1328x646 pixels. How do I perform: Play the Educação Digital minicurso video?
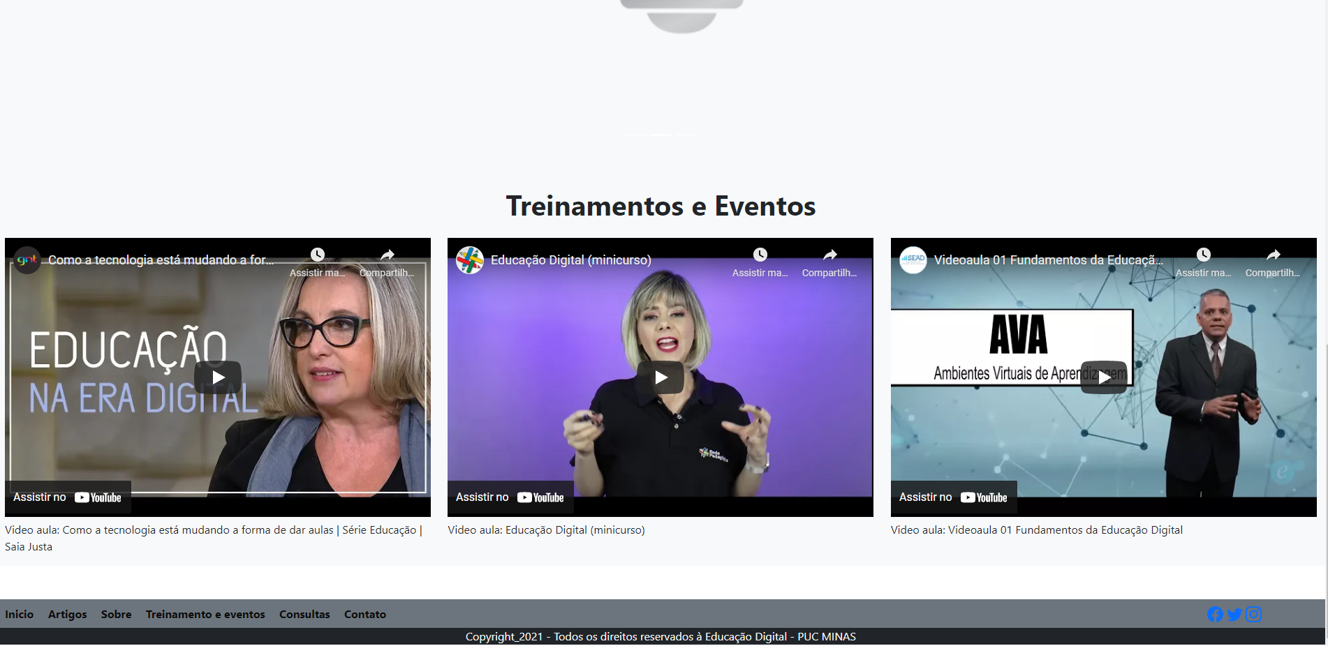click(661, 377)
